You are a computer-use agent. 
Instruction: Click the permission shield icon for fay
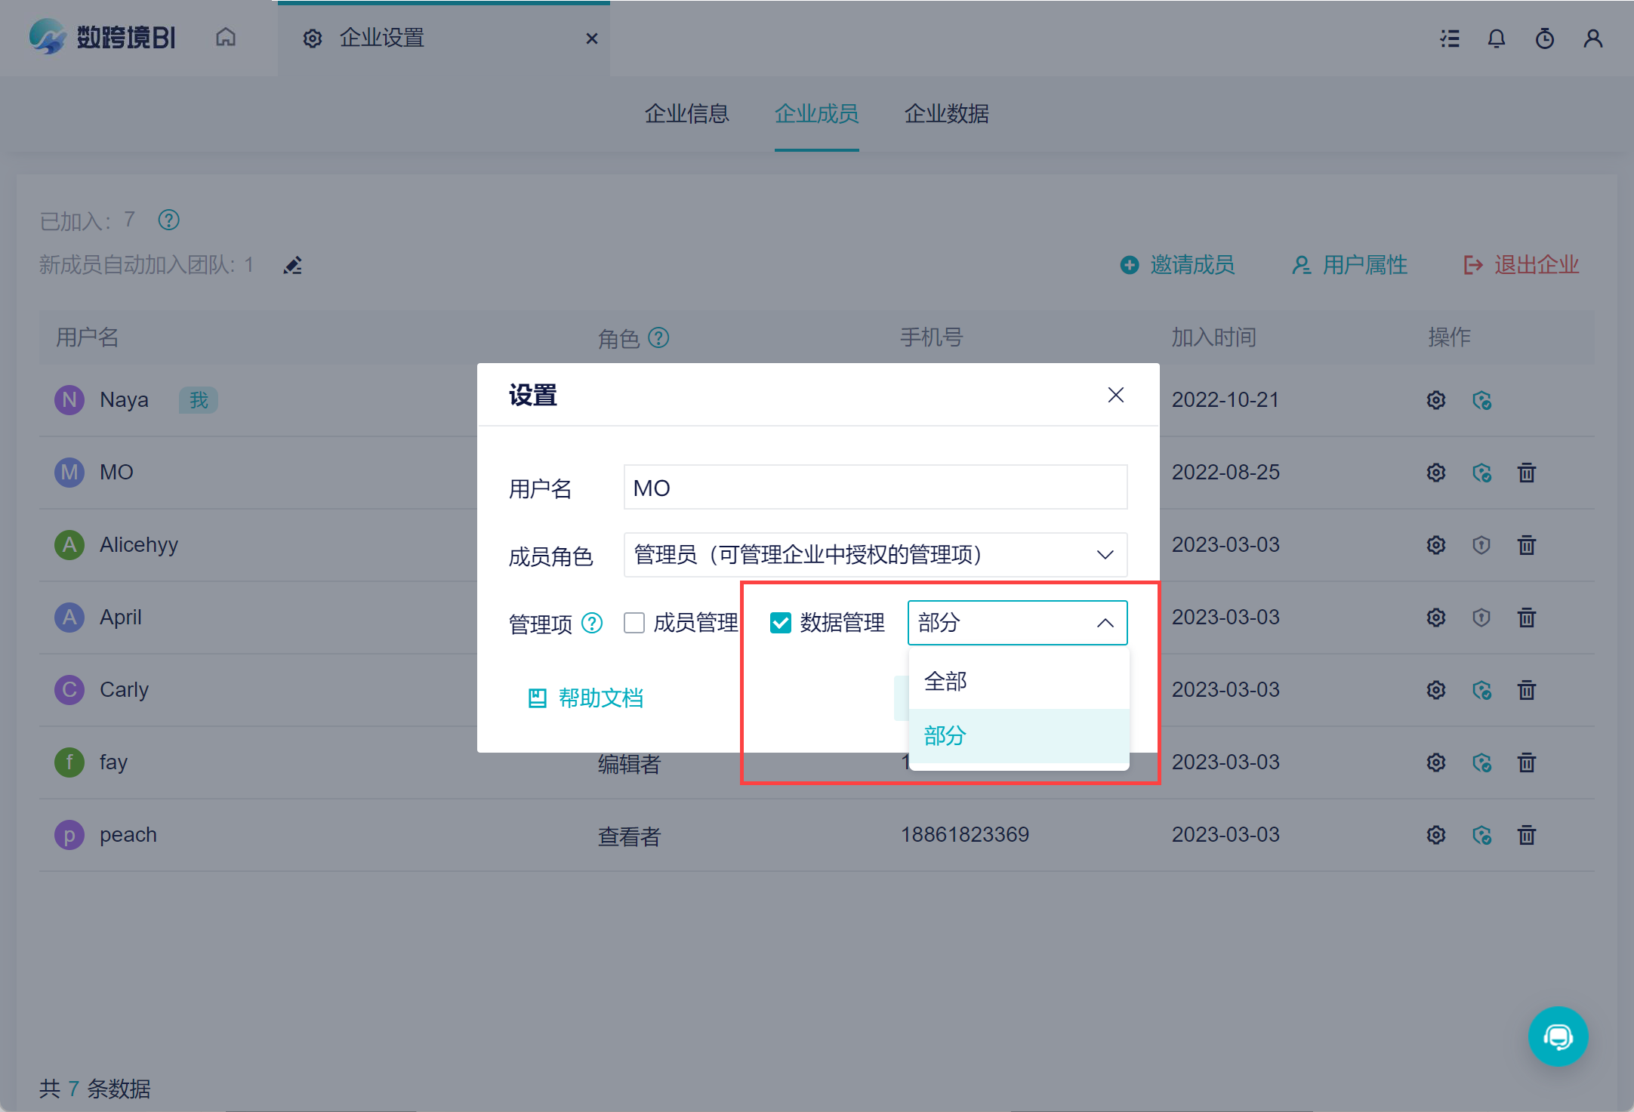point(1481,762)
